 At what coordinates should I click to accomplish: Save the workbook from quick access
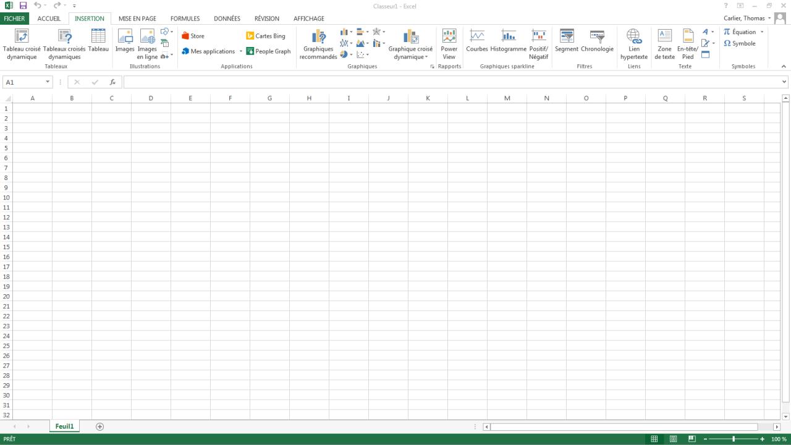23,6
